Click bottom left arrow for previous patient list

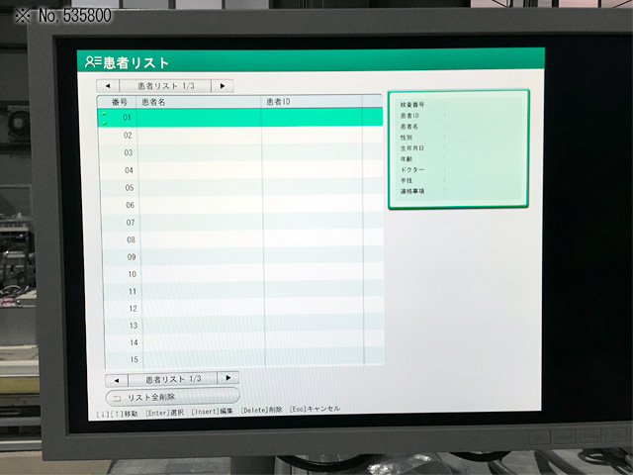click(x=117, y=380)
